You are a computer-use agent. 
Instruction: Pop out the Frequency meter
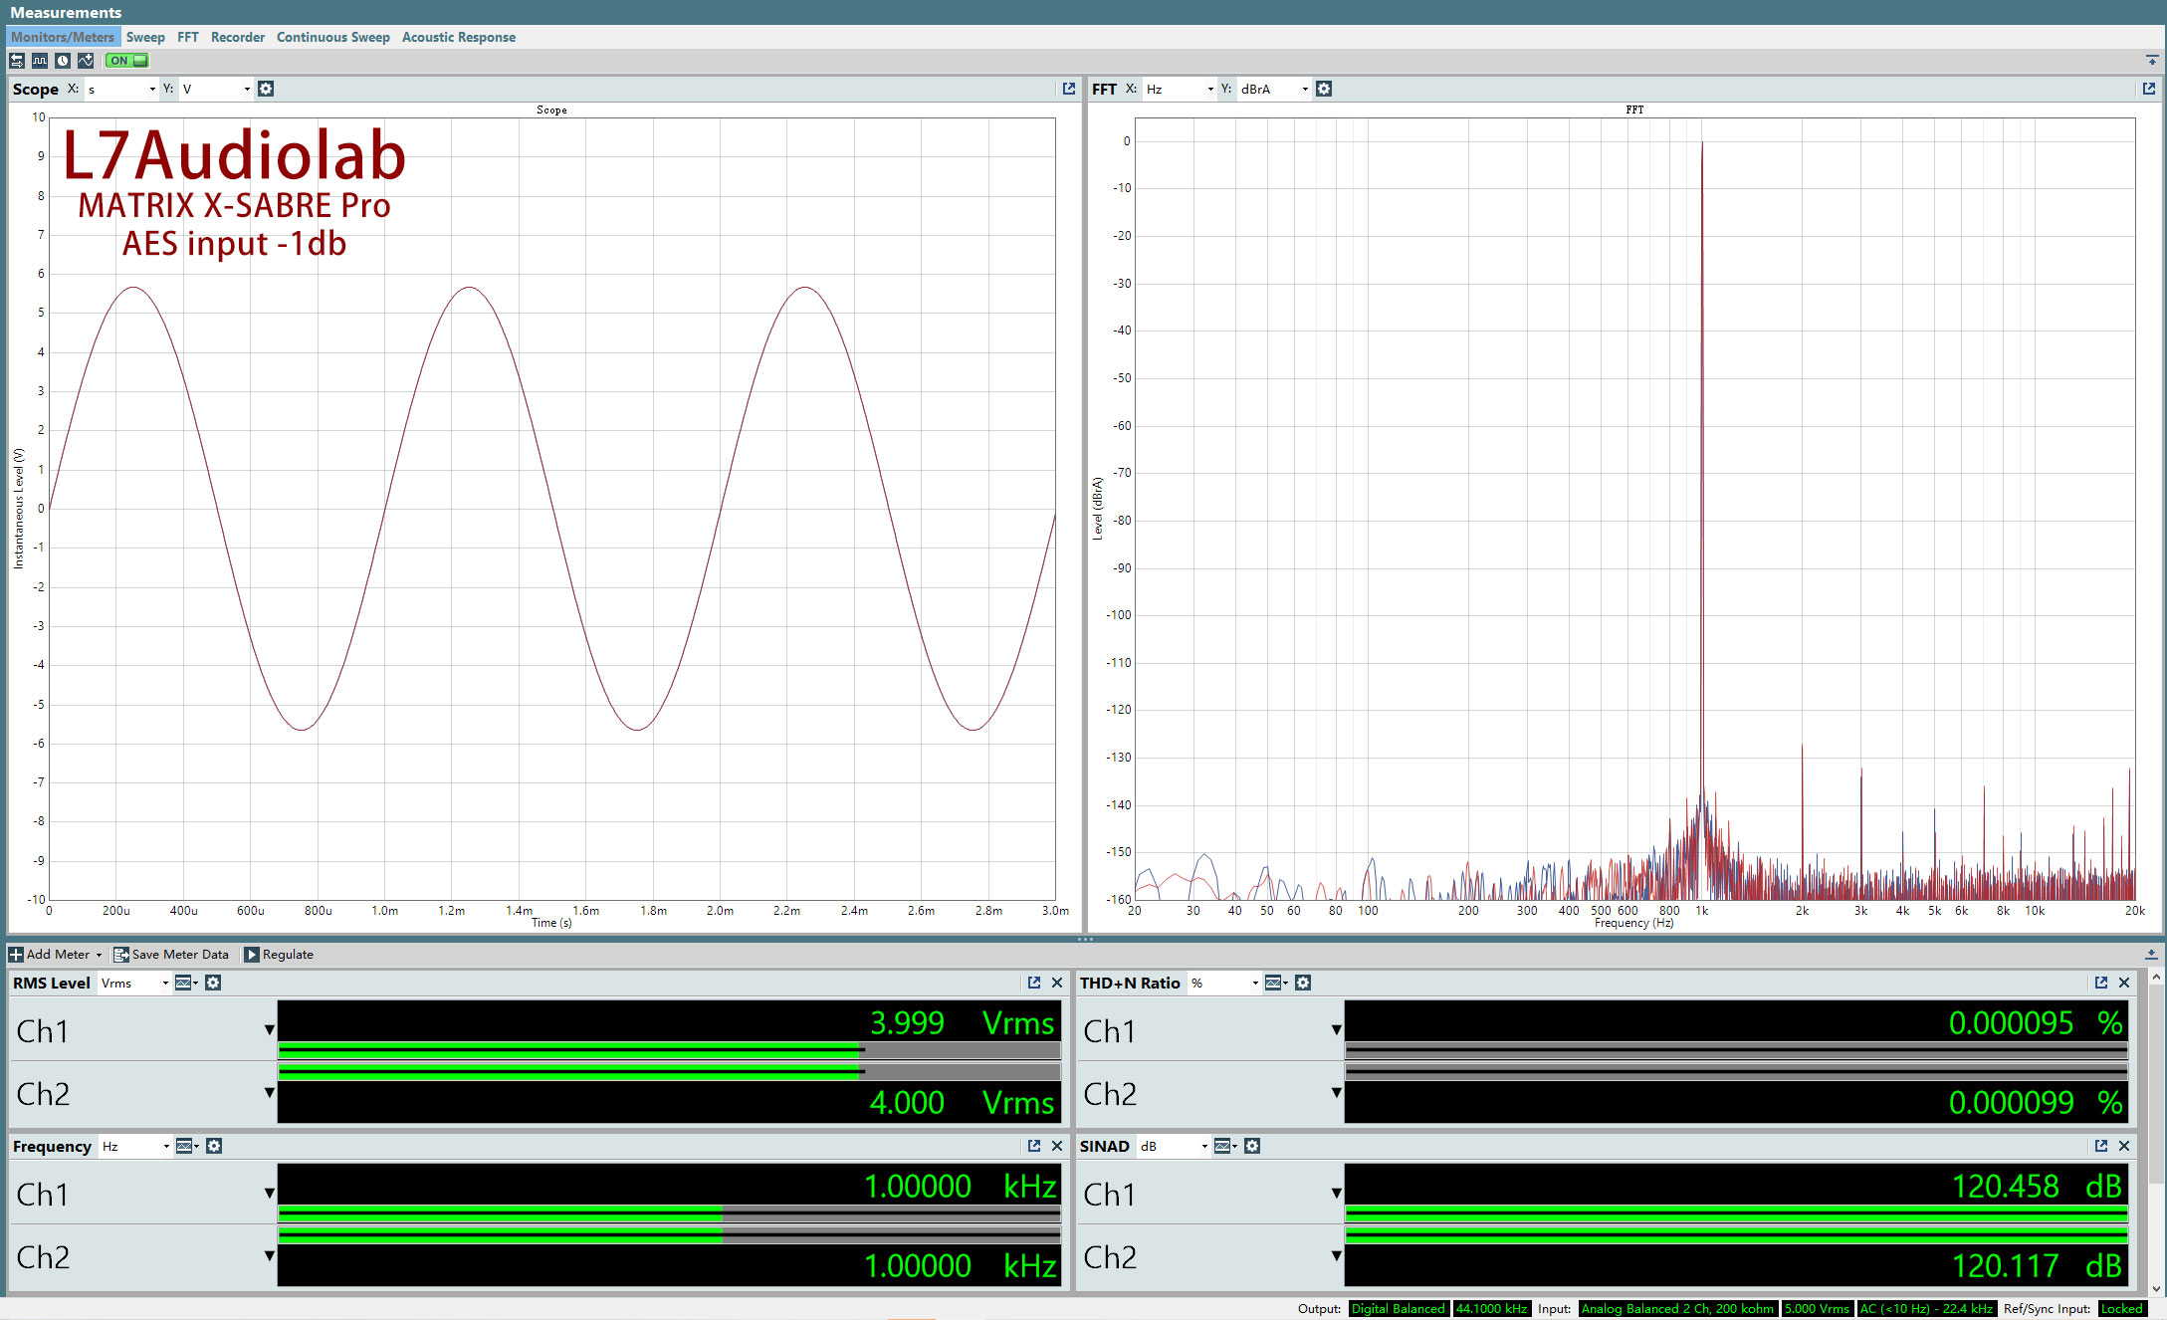pyautogui.click(x=1034, y=1146)
